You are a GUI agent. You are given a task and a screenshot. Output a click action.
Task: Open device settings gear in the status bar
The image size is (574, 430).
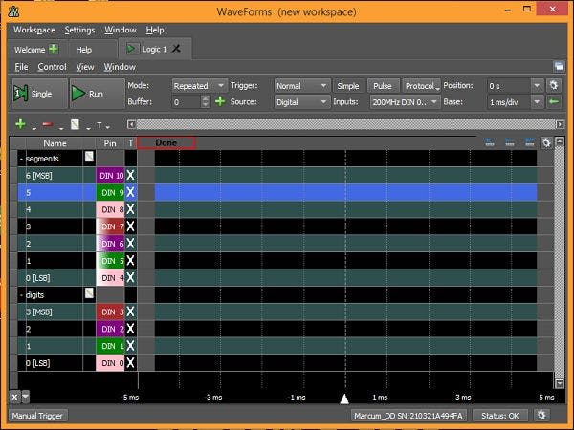(x=541, y=415)
